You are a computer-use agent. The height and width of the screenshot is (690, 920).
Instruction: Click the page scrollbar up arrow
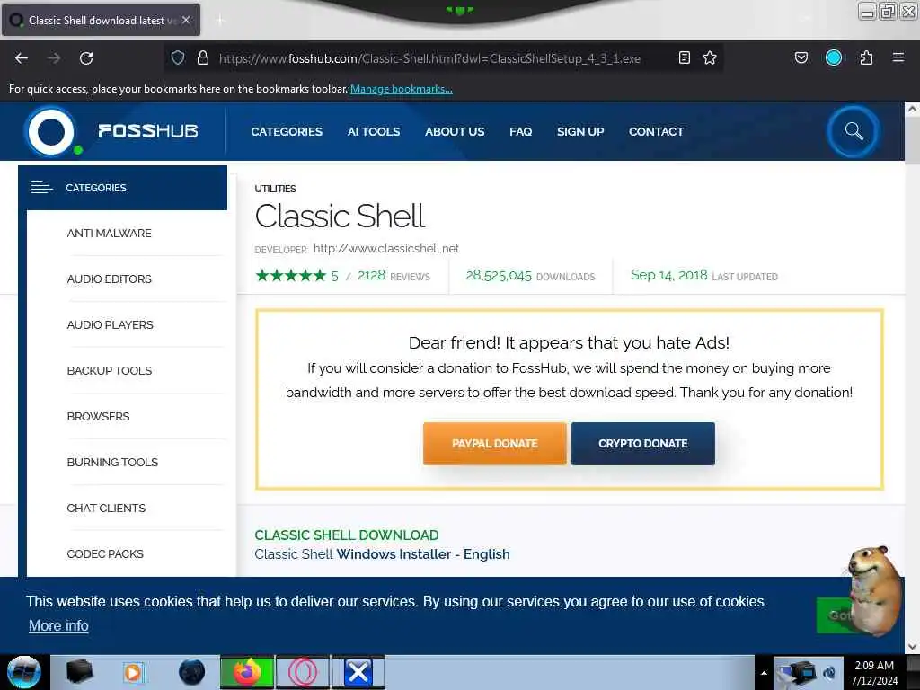click(x=912, y=109)
